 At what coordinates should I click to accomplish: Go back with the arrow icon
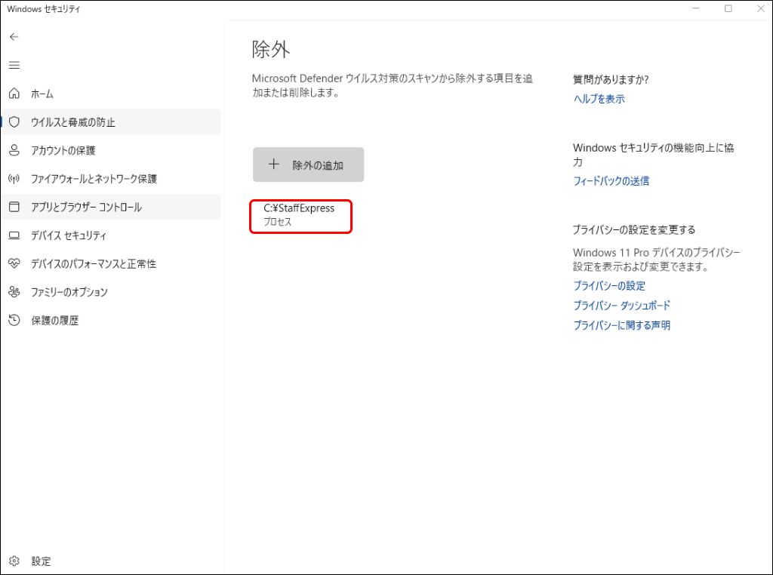click(14, 37)
